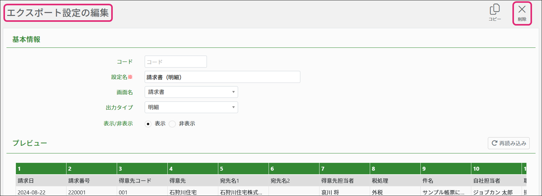Image resolution: width=542 pixels, height=196 pixels.
Task: Click the 設定名 text field
Action: point(222,77)
